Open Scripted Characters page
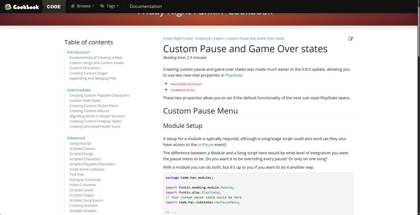420x215 pixels. coord(85,159)
